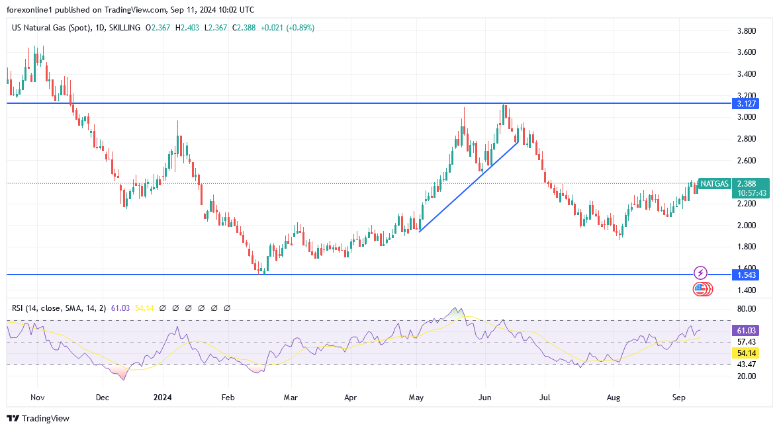Click the current price label 2.388

[x=746, y=184]
